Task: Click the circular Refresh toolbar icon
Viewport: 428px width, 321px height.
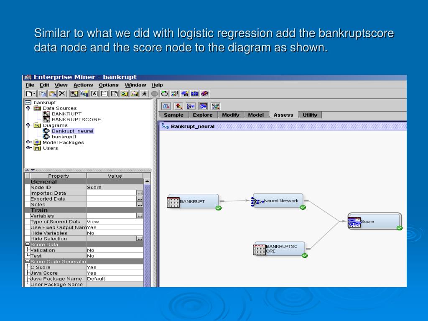Action: coord(164,94)
